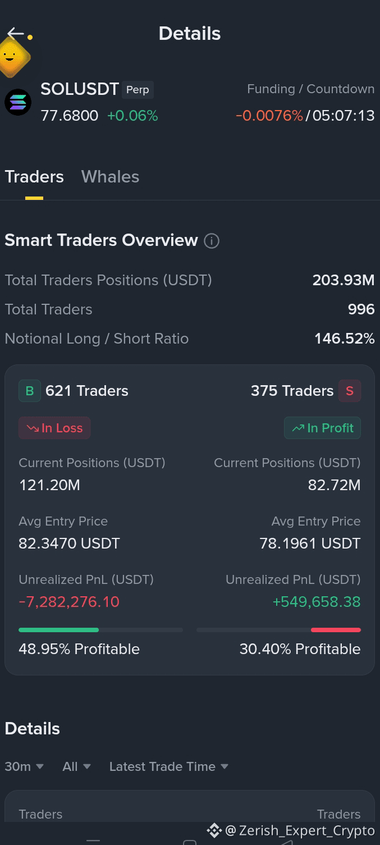Open Latest Trade Time sort dropdown

pyautogui.click(x=168, y=766)
